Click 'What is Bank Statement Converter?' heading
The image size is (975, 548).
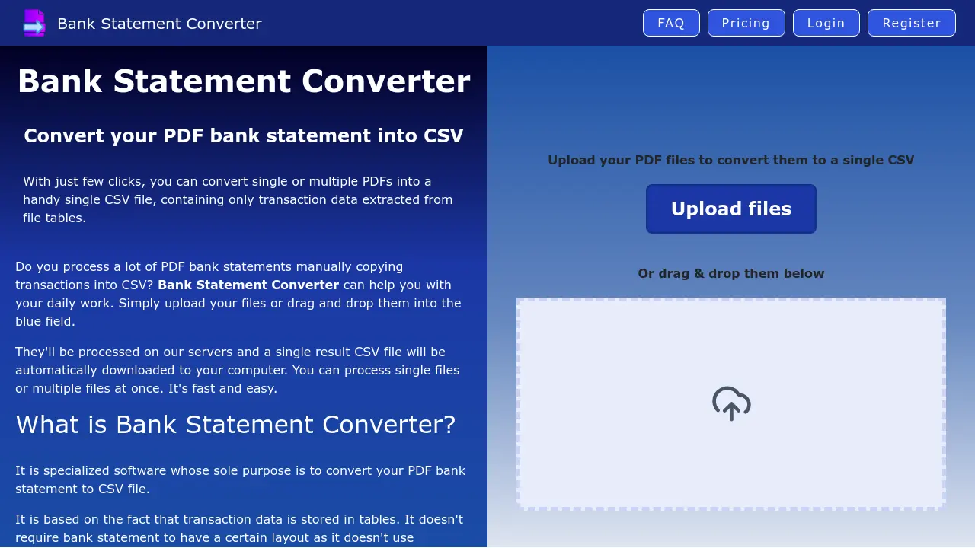[235, 424]
